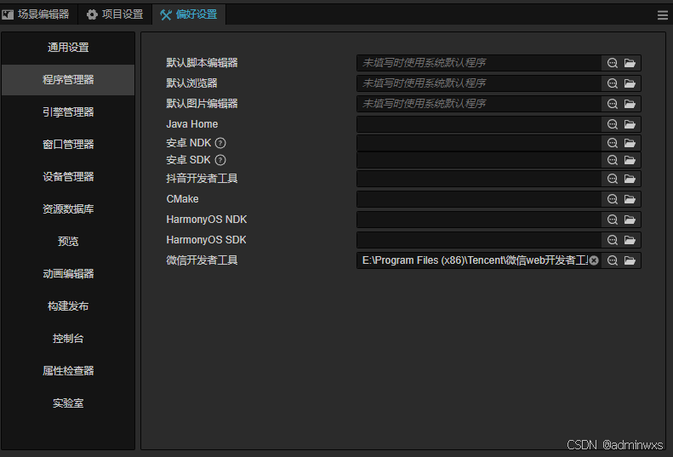Click the 'HarmonyOS SDK' label
The width and height of the screenshot is (673, 457).
click(206, 240)
